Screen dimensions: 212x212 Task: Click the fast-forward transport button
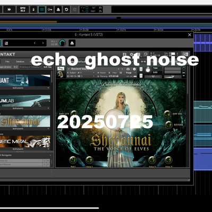point(9,10)
